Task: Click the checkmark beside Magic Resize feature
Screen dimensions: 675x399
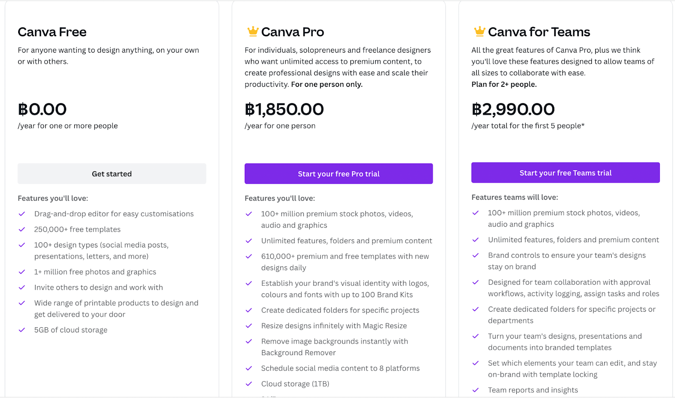Action: pyautogui.click(x=248, y=326)
